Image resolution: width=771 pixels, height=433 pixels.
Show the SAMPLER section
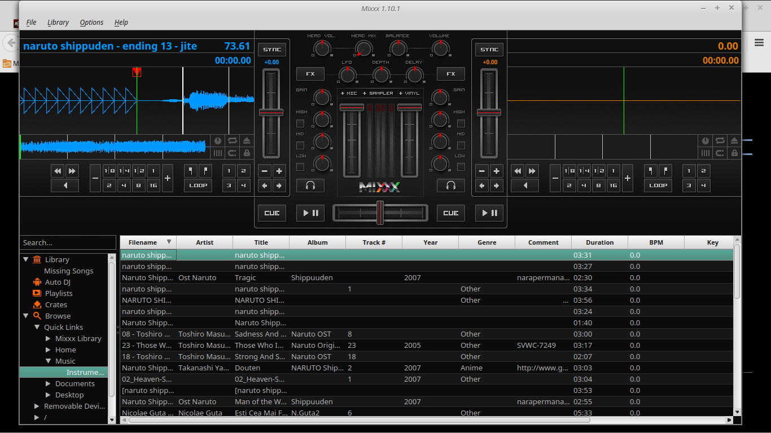pos(378,93)
